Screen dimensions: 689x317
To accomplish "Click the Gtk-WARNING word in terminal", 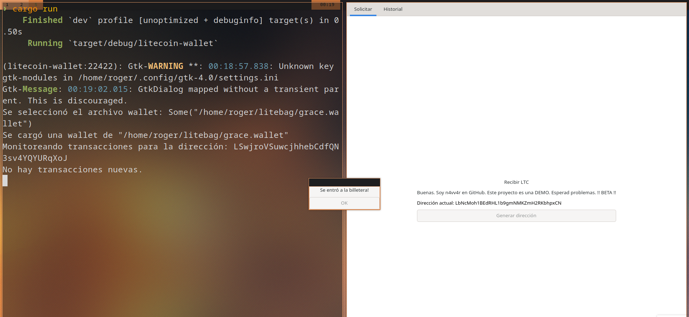I will pyautogui.click(x=165, y=66).
